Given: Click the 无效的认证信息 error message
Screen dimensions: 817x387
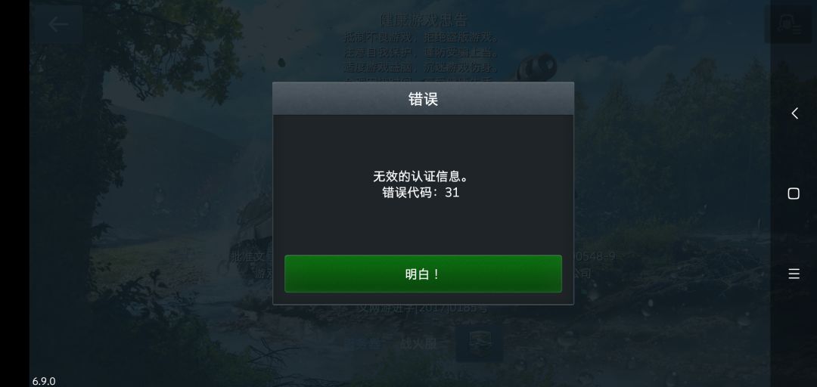Looking at the screenshot, I should tap(421, 177).
